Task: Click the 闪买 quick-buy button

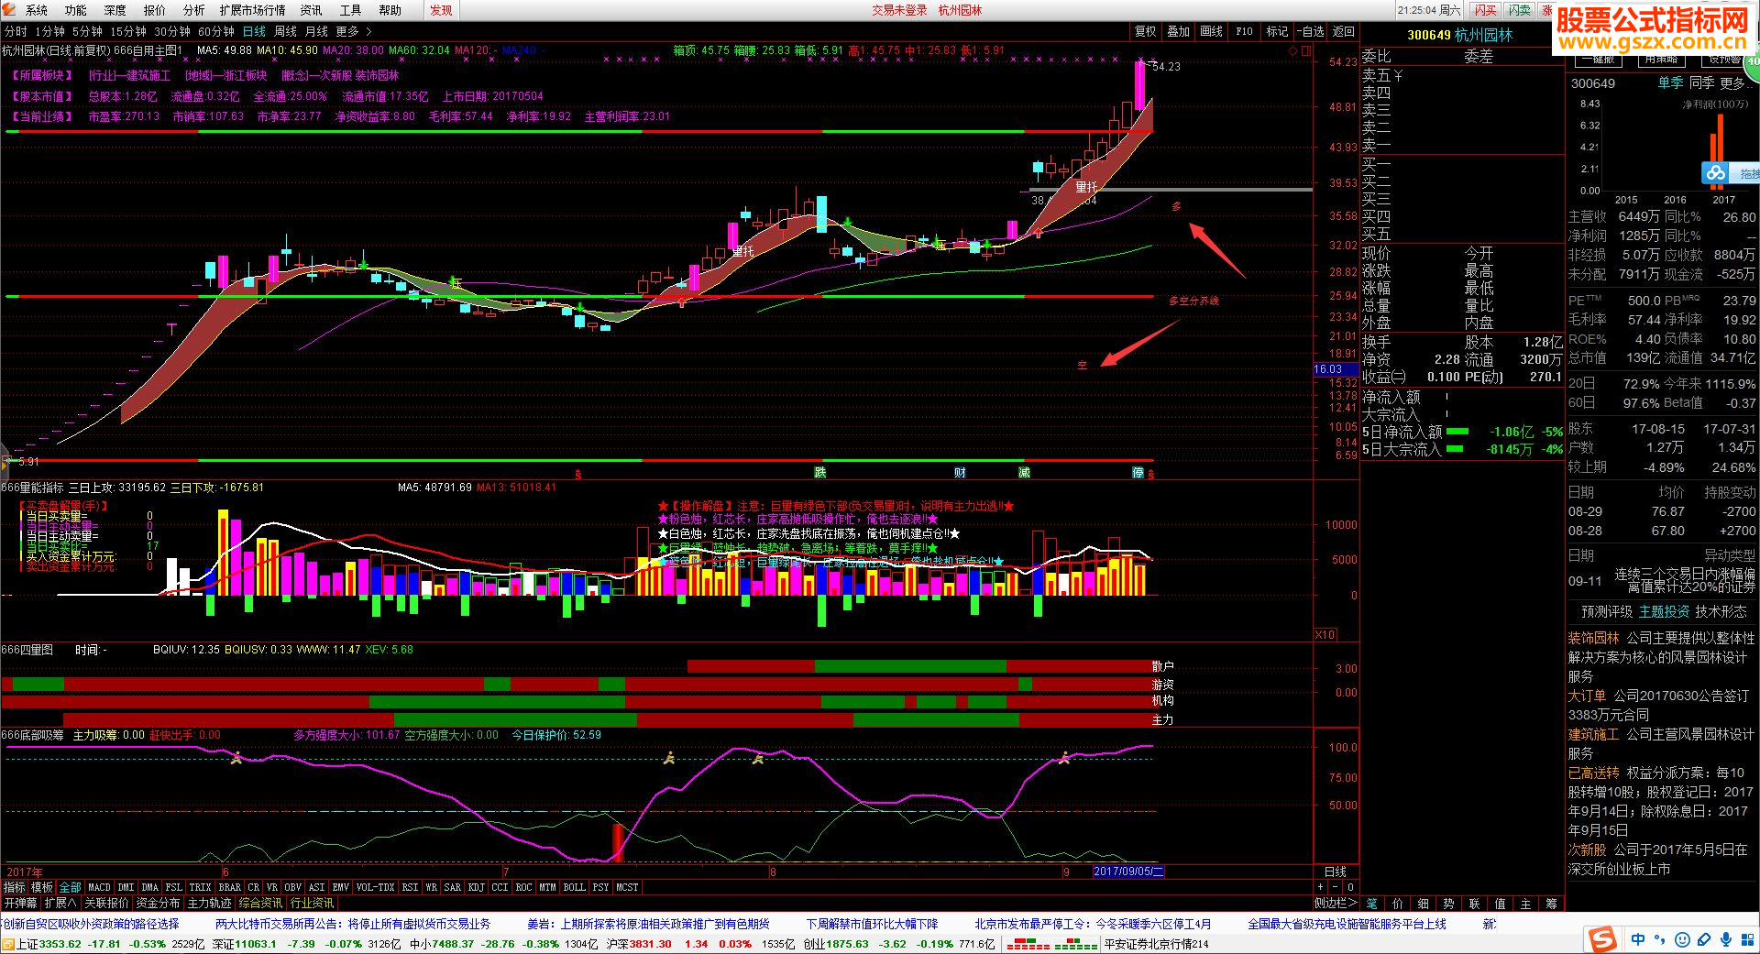Action: pyautogui.click(x=1485, y=10)
